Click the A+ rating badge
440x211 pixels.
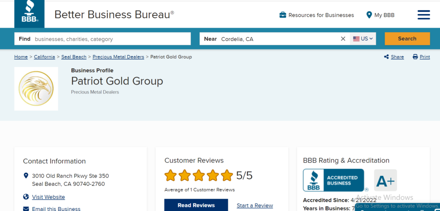pos(385,180)
